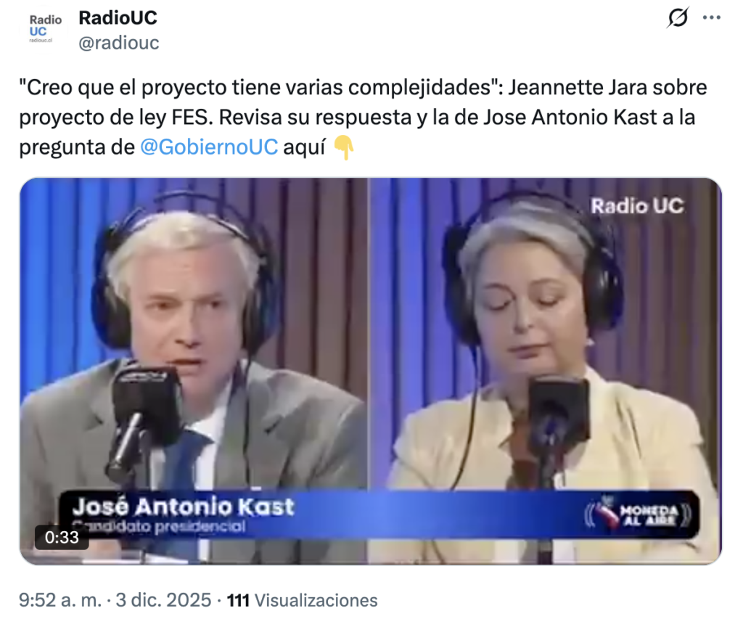The width and height of the screenshot is (743, 627).
Task: Click the 3 dic. 2025 date
Action: pos(163,600)
